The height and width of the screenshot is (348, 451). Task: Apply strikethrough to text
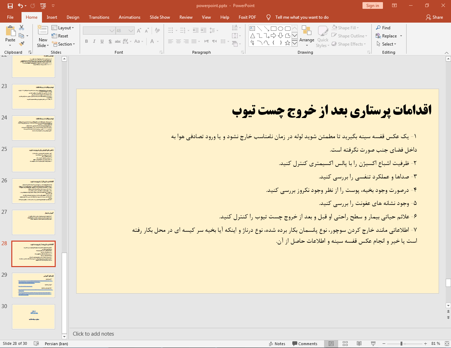point(118,41)
